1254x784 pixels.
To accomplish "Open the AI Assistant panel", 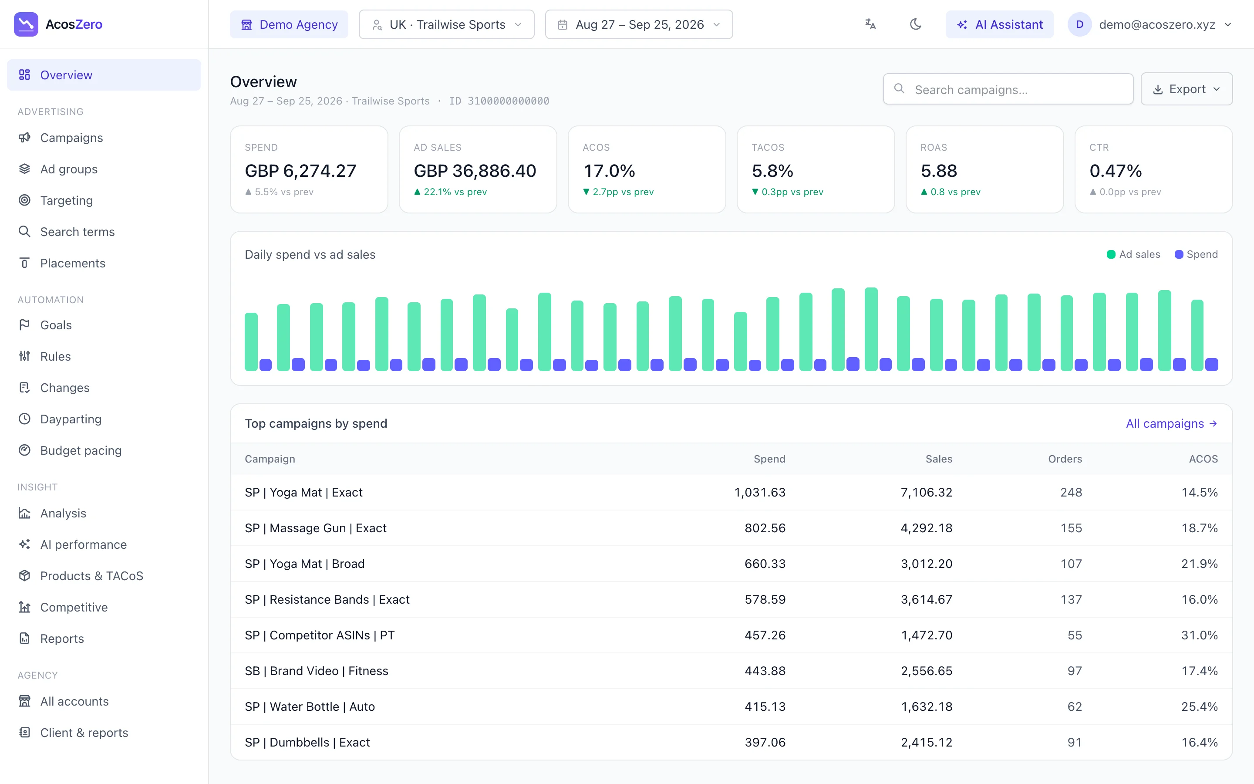I will click(x=999, y=24).
